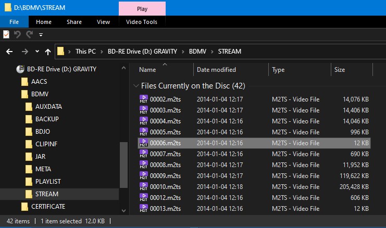This screenshot has width=386, height=228.
Task: Open the Video Tools tab
Action: click(142, 22)
